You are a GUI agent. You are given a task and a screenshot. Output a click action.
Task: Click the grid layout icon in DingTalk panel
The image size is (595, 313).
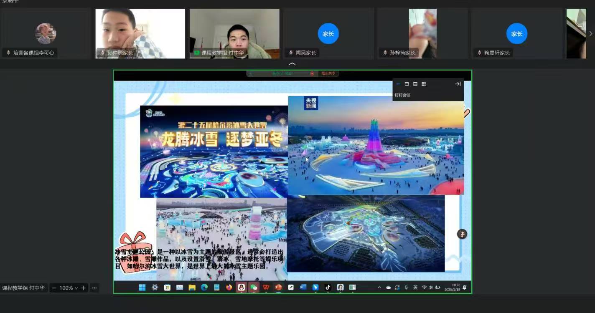click(424, 84)
